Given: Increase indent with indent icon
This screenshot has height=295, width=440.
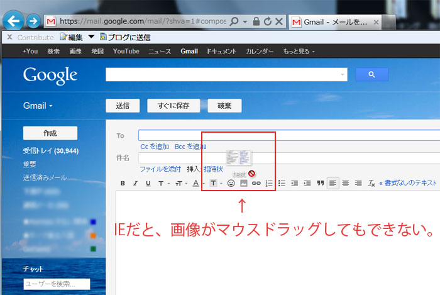Looking at the screenshot, I should [307, 183].
